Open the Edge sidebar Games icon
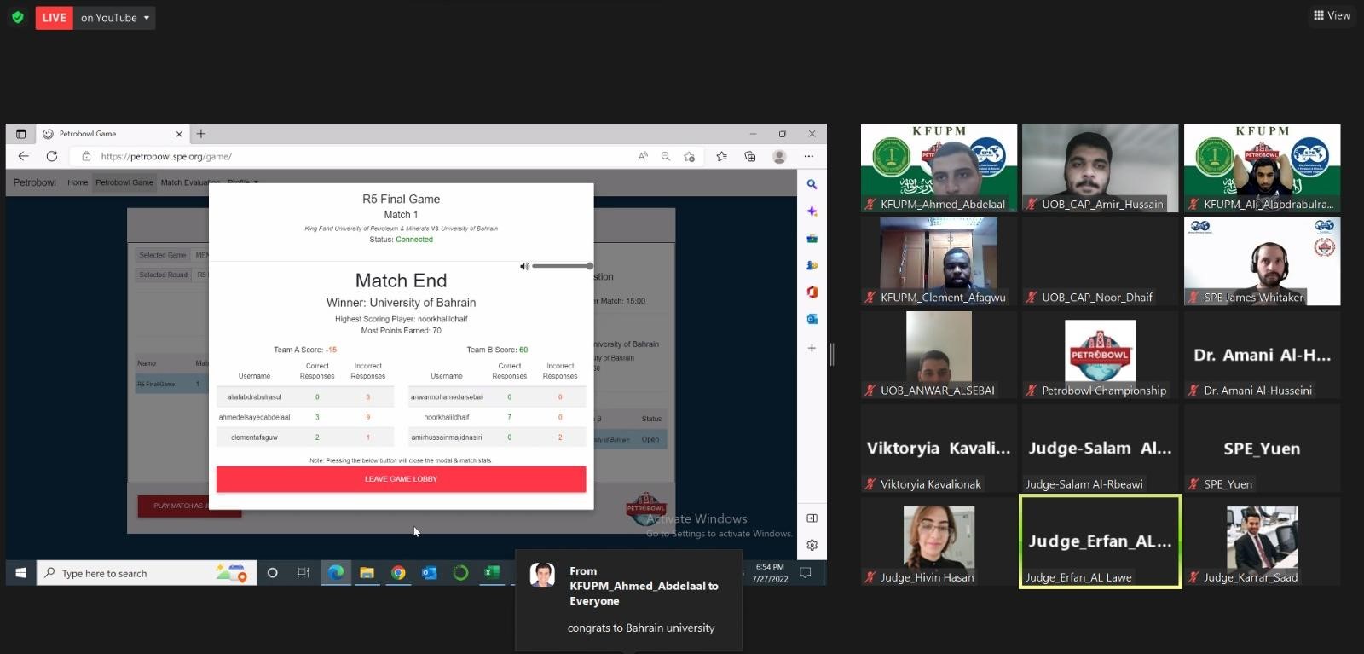1364x654 pixels. (x=812, y=265)
